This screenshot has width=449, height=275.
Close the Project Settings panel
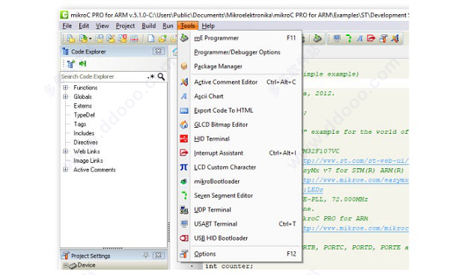pyautogui.click(x=159, y=255)
